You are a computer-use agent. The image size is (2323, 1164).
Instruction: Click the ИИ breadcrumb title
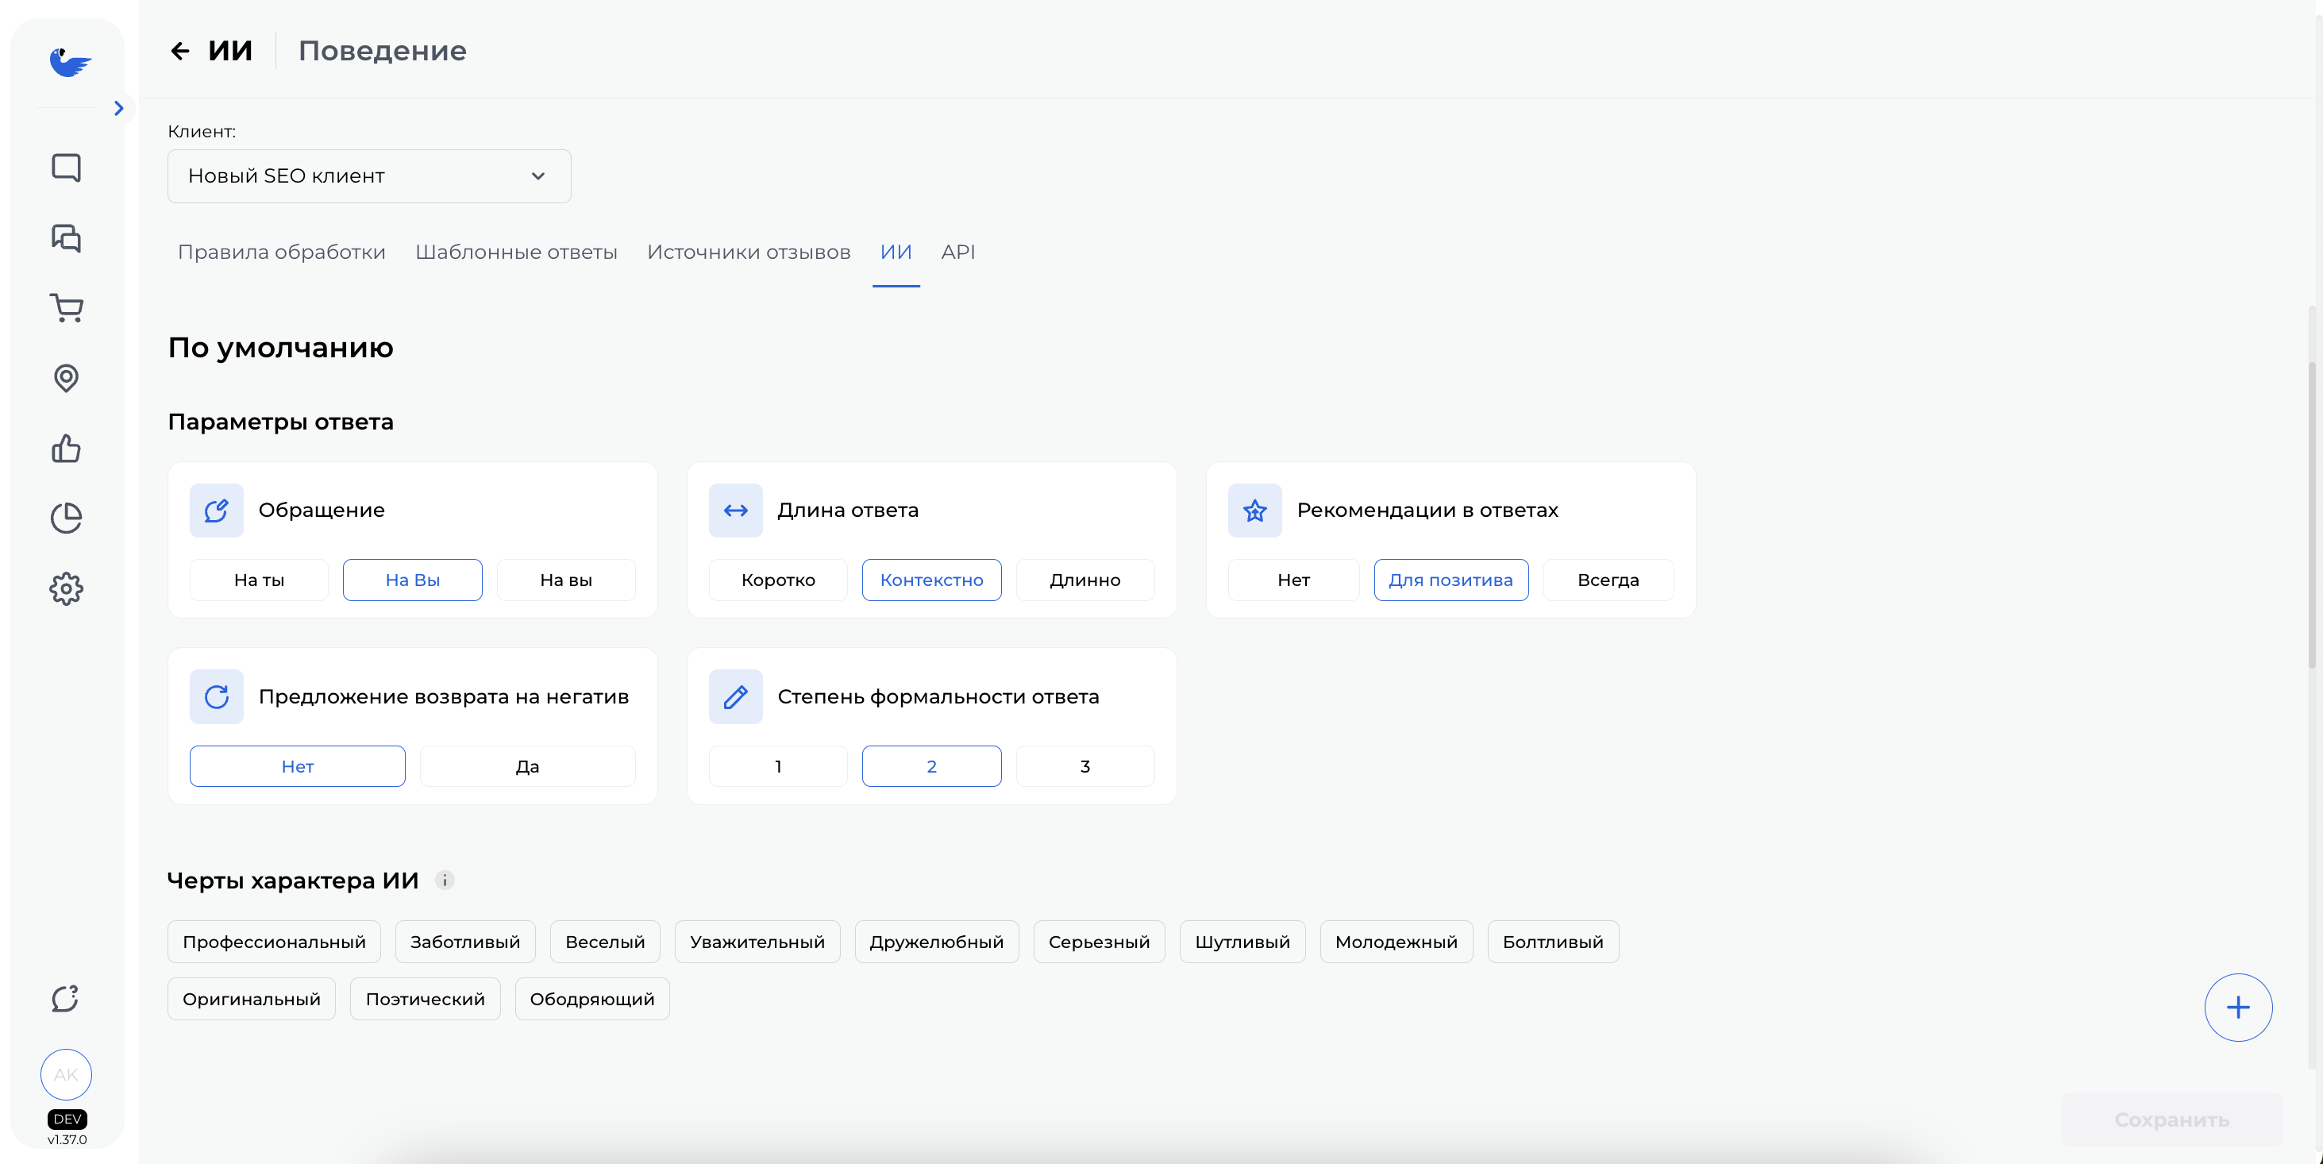[230, 51]
